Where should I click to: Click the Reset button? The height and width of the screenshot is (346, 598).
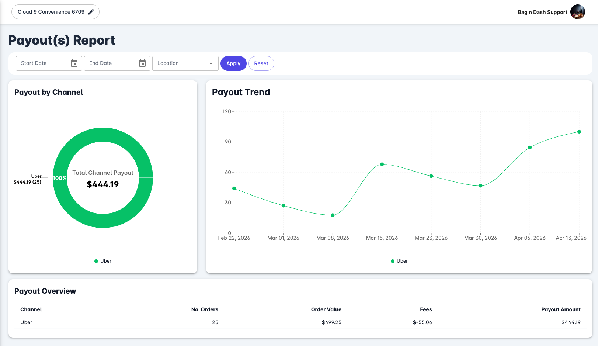pyautogui.click(x=261, y=63)
